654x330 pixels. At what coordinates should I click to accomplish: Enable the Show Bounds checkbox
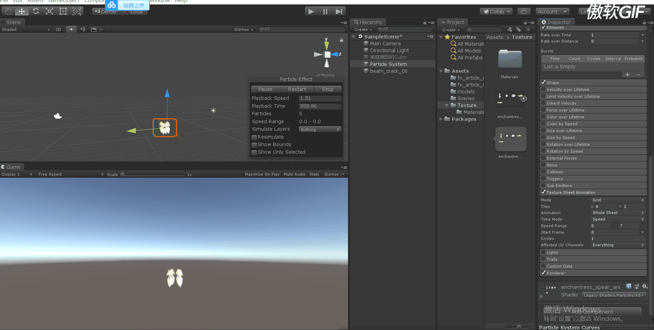[254, 145]
